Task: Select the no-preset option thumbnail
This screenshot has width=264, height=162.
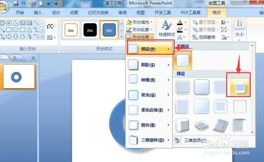Action: pyautogui.click(x=183, y=60)
